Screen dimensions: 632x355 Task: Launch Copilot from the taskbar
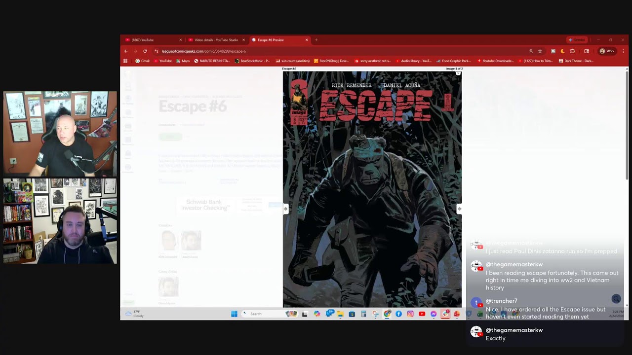point(317,314)
